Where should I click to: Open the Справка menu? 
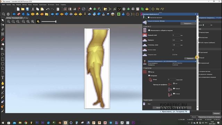tap(63, 5)
